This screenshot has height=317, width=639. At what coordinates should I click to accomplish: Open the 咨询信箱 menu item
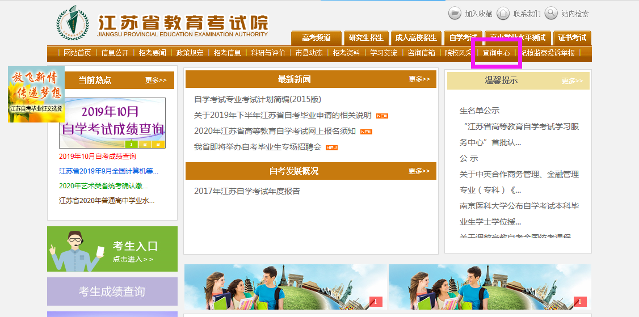[x=422, y=53]
